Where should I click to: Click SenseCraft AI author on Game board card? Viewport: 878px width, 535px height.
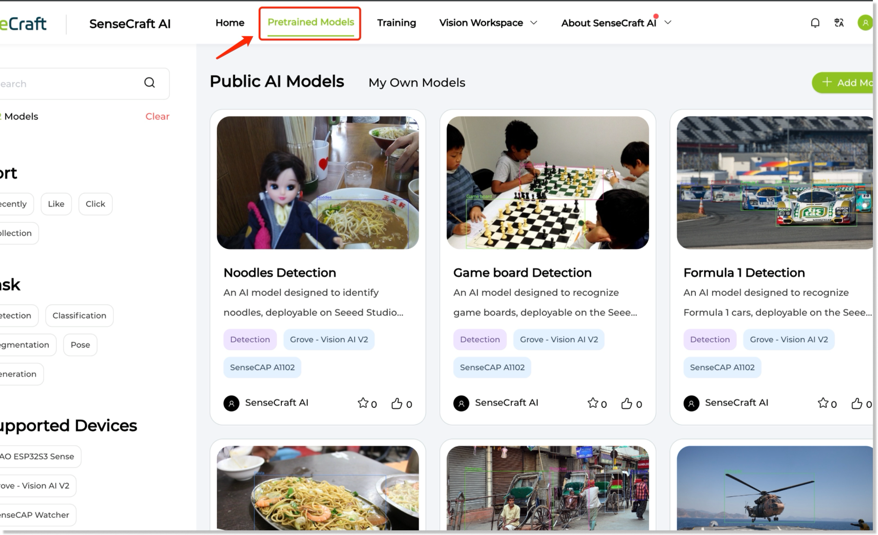coord(507,403)
